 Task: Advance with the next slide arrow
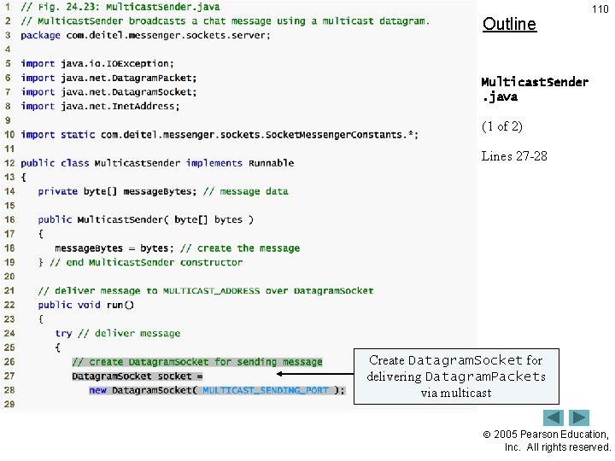[579, 417]
